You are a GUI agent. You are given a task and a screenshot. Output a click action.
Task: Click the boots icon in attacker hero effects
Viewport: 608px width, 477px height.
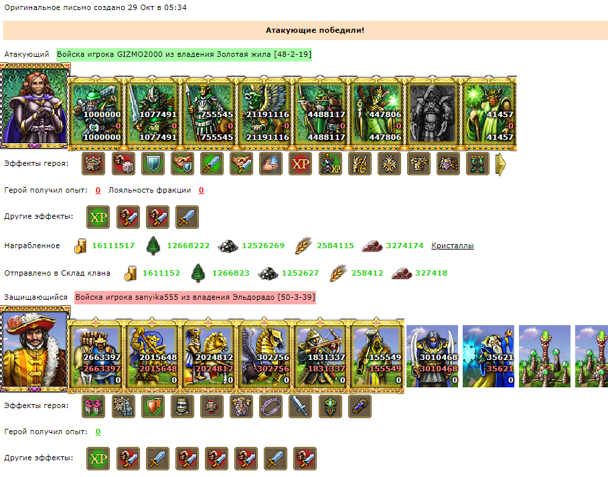(x=477, y=163)
